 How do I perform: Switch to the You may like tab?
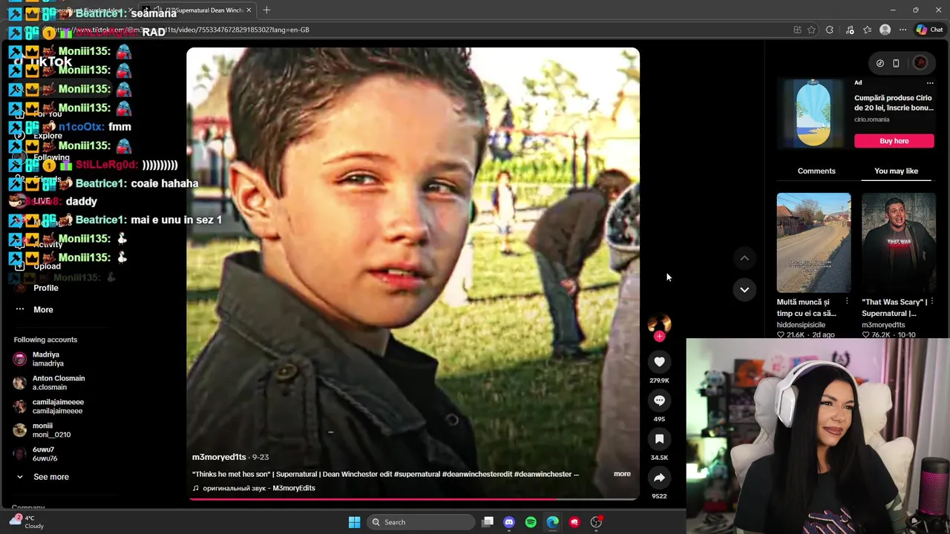click(x=896, y=171)
